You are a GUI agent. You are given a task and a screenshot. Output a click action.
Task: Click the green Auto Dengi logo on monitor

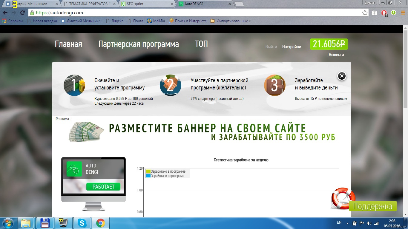pyautogui.click(x=74, y=169)
